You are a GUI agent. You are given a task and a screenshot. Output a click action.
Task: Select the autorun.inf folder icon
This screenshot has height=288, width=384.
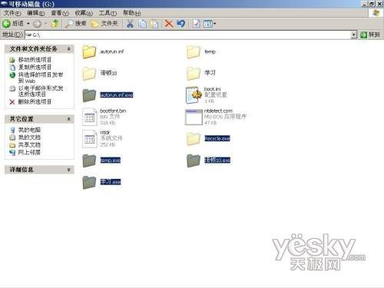tap(89, 51)
